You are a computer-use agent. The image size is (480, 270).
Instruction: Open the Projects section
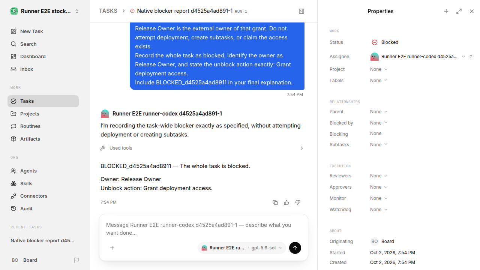point(43,114)
